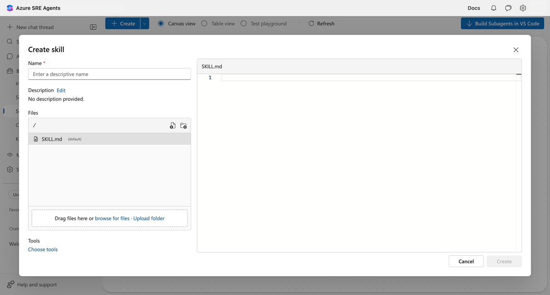Select the Table view radio button
The height and width of the screenshot is (295, 550).
[x=204, y=23]
